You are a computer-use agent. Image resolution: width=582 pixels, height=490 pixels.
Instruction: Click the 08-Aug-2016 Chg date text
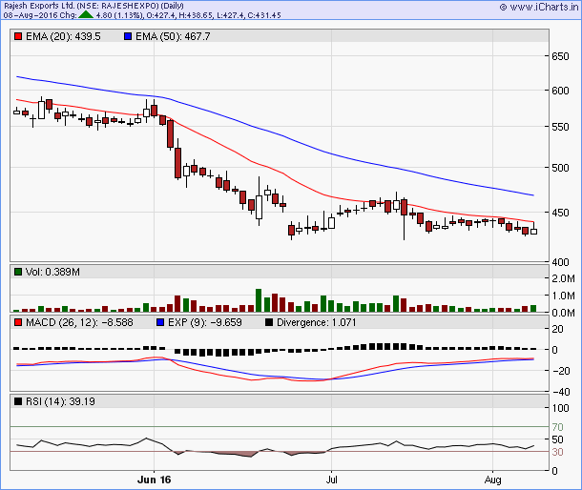40,15
